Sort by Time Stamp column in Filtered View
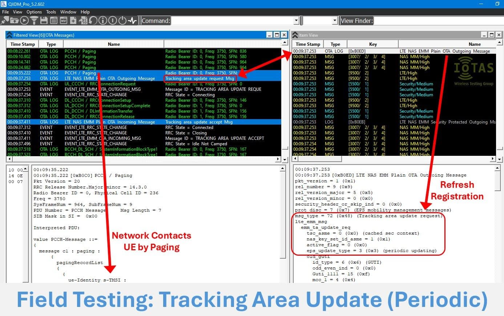This screenshot has width=504, height=316. pos(23,44)
